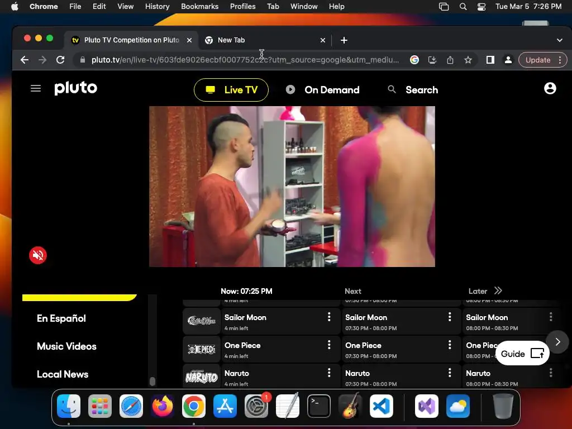Focus the address bar URL
Viewport: 572px width, 429px height.
point(245,60)
